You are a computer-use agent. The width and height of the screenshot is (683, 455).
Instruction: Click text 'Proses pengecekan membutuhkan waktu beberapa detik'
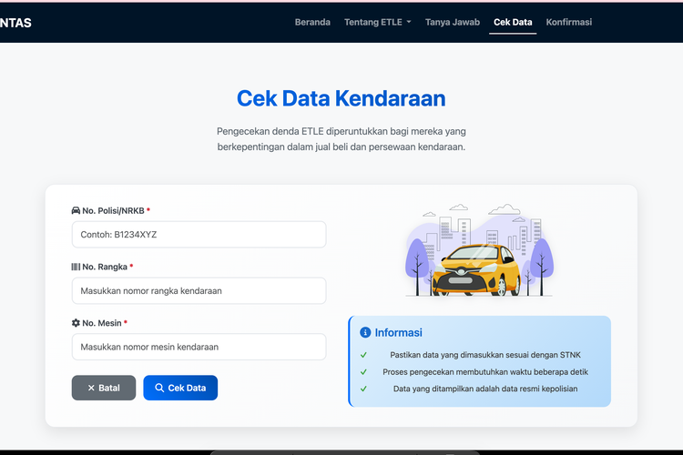[x=485, y=372]
